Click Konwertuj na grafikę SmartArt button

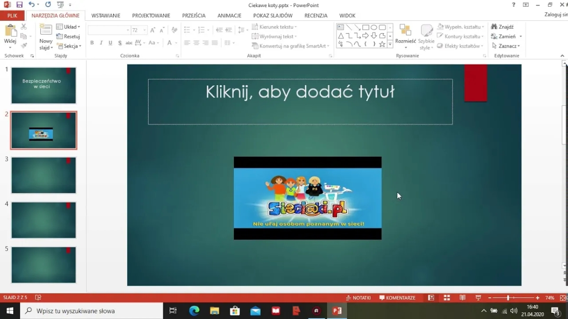pyautogui.click(x=290, y=46)
